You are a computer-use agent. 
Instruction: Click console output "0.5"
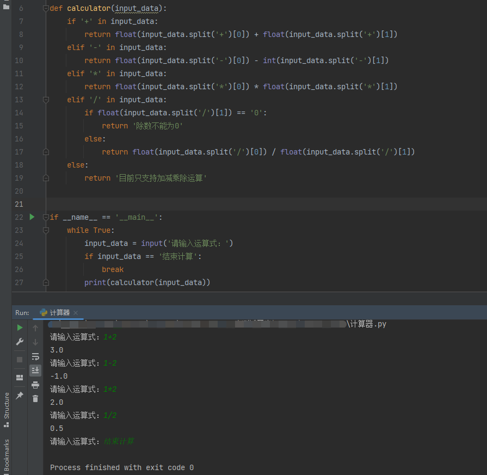[x=57, y=428]
